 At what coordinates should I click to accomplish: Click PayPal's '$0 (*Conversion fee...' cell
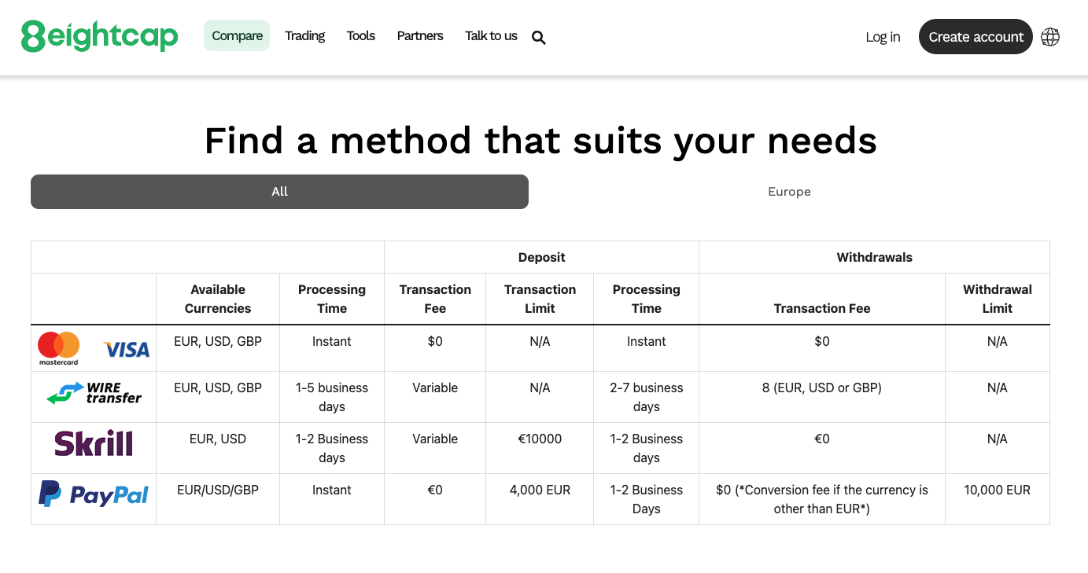pyautogui.click(x=822, y=499)
